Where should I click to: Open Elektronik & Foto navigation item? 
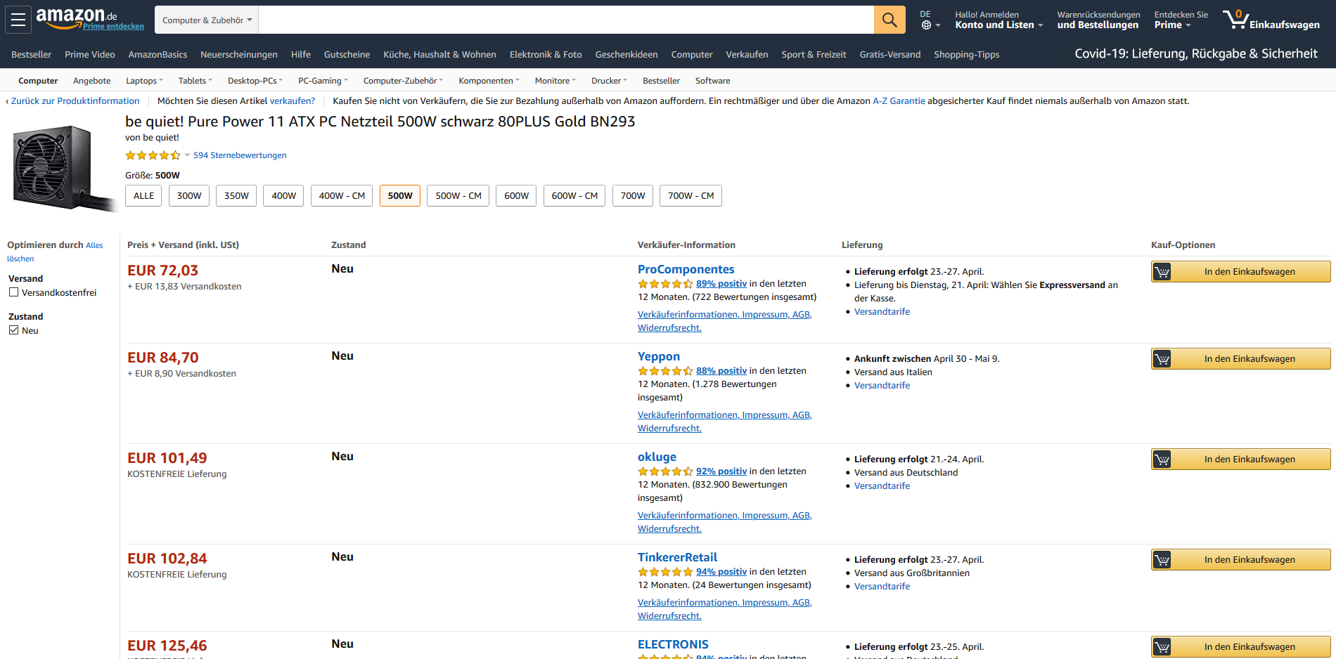[x=546, y=54]
